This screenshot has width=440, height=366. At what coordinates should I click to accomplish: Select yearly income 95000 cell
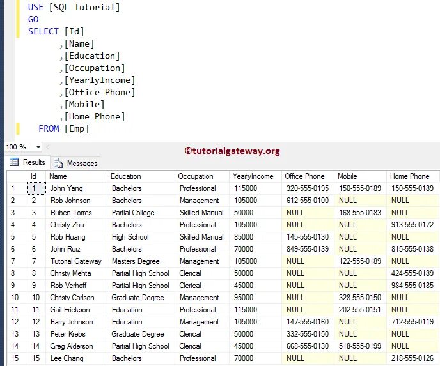(x=255, y=298)
